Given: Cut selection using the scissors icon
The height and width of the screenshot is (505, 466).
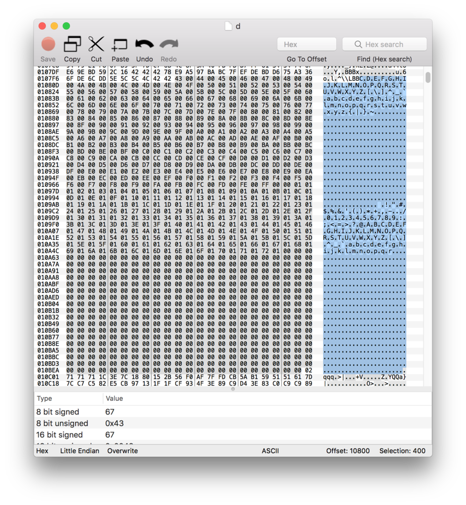Looking at the screenshot, I should click(96, 44).
